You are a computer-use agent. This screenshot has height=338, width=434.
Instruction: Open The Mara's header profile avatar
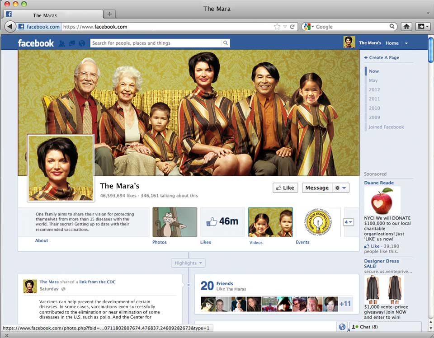click(x=349, y=42)
